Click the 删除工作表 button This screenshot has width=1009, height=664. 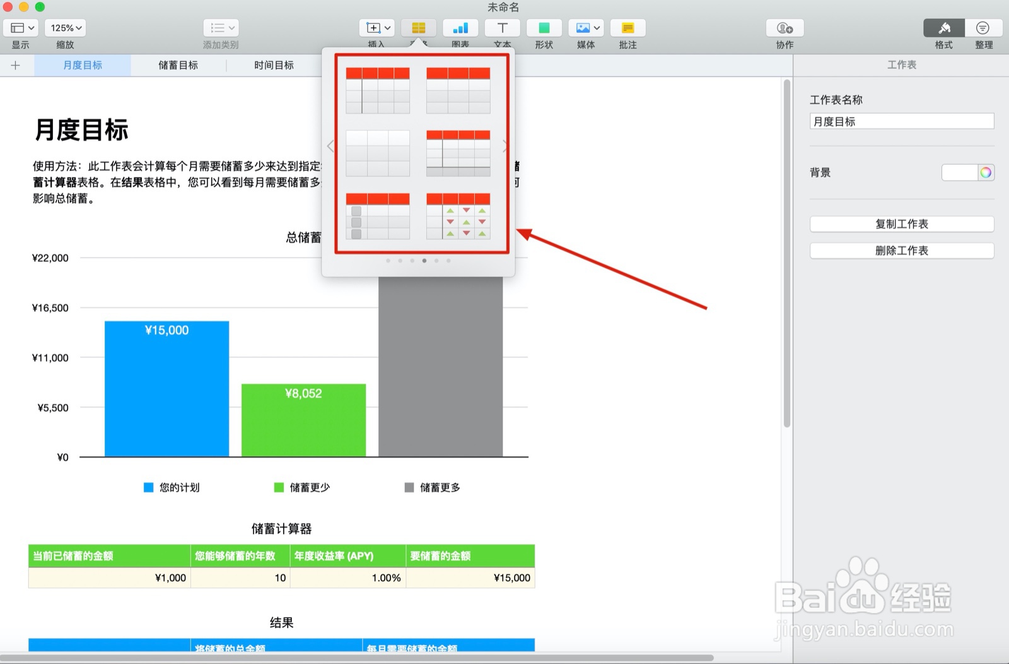[901, 250]
